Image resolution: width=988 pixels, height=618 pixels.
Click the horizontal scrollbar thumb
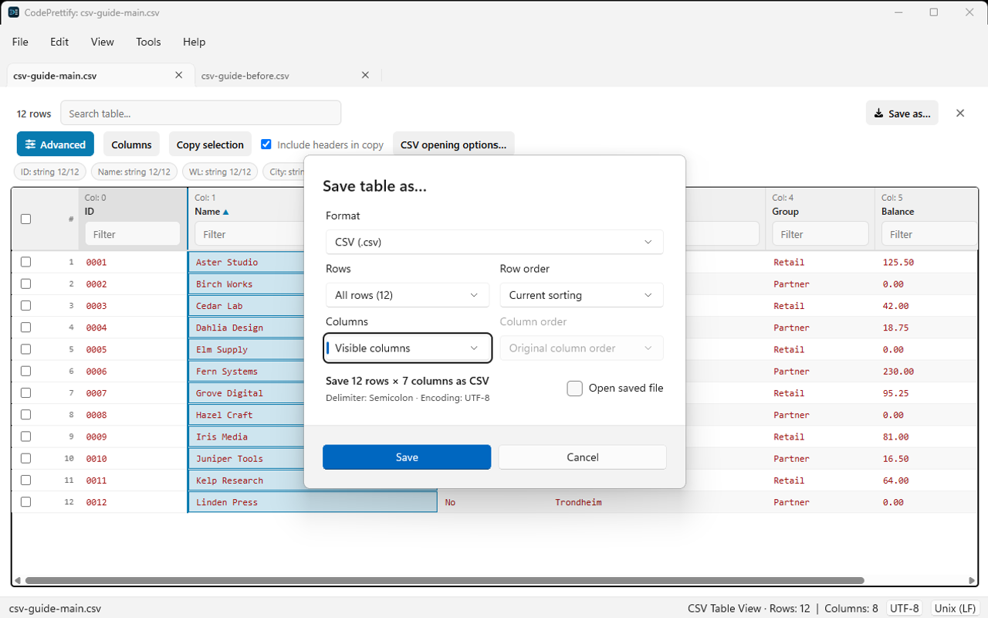pyautogui.click(x=445, y=581)
